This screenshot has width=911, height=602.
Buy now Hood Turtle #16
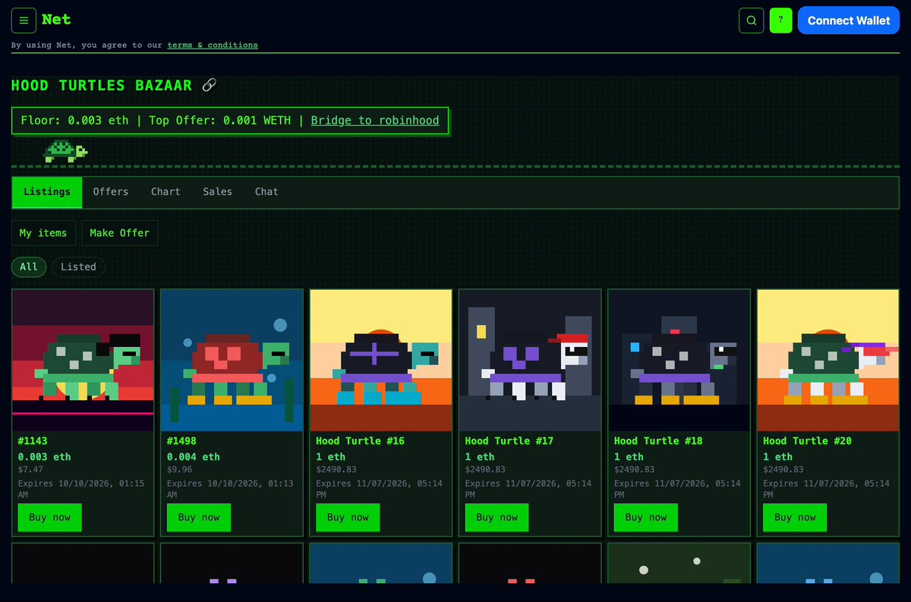click(x=348, y=517)
